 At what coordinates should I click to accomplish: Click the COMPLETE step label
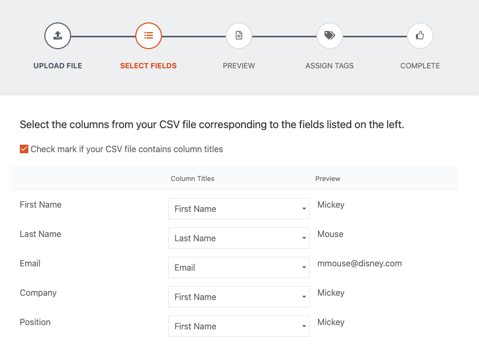coord(420,66)
